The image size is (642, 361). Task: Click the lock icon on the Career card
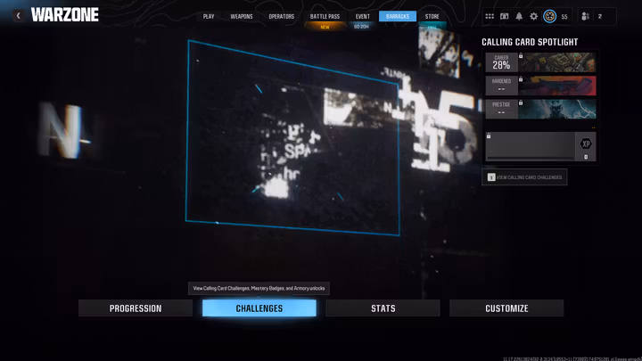pyautogui.click(x=521, y=55)
